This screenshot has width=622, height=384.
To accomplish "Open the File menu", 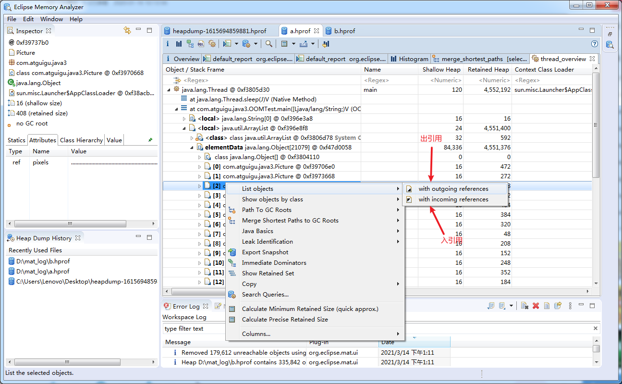I will click(x=12, y=19).
